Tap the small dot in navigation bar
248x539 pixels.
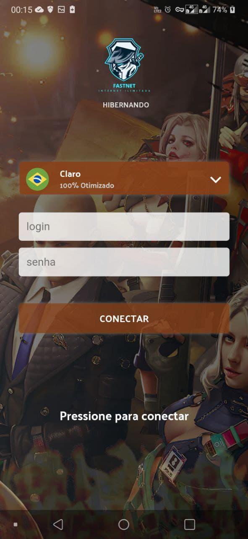16,524
